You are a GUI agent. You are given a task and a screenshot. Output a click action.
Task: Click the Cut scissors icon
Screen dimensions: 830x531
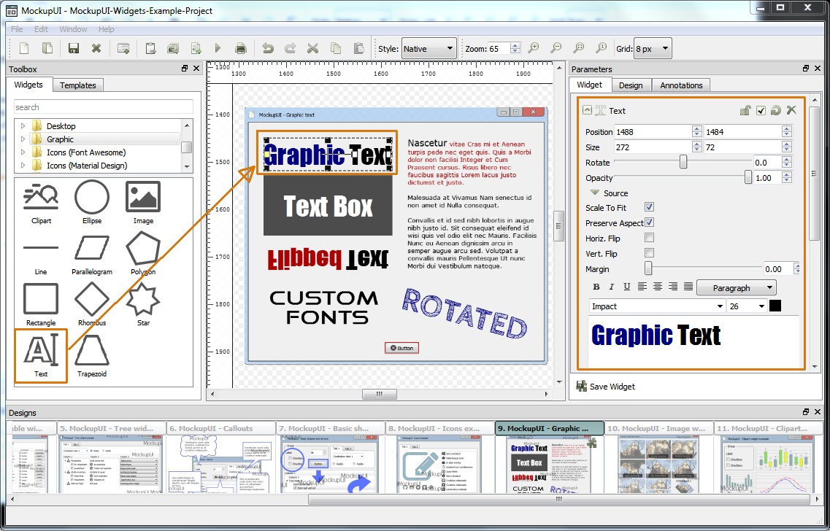pyautogui.click(x=313, y=49)
